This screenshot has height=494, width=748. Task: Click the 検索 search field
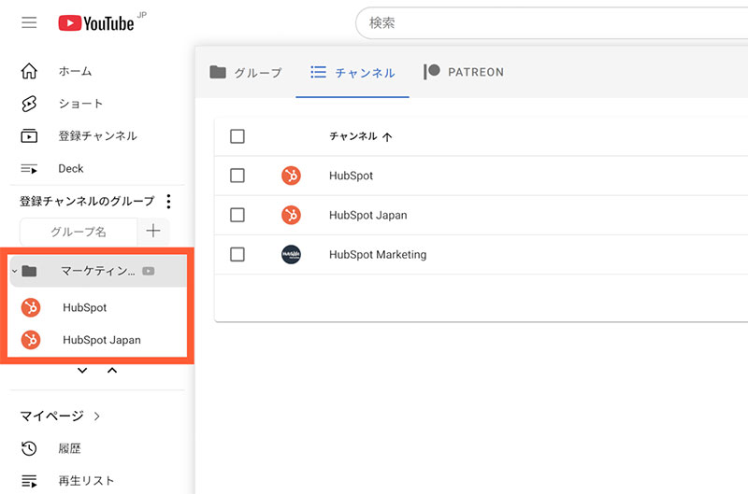point(554,22)
